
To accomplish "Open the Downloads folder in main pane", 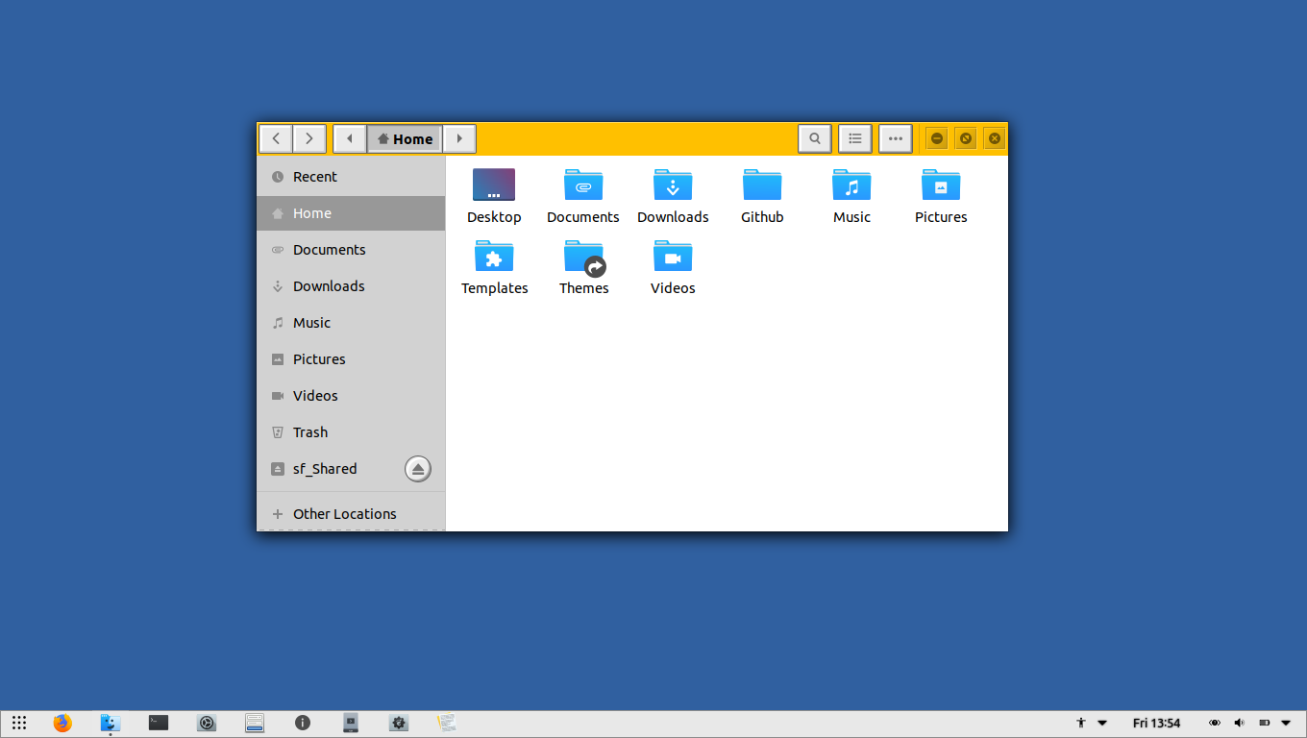I will coord(673,184).
